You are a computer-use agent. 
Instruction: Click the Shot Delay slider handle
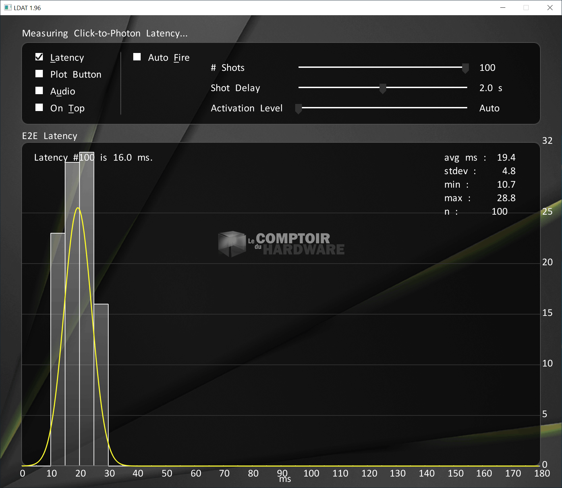(x=383, y=88)
